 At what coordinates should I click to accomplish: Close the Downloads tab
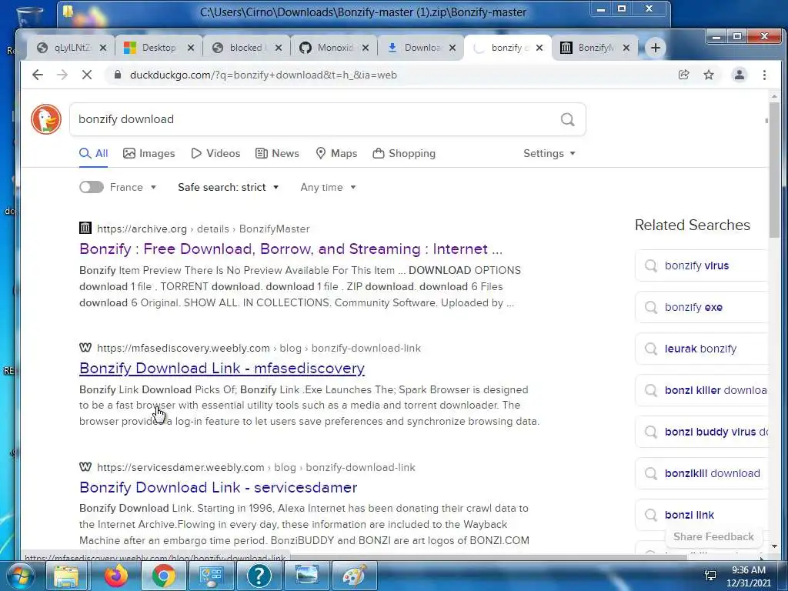(452, 48)
